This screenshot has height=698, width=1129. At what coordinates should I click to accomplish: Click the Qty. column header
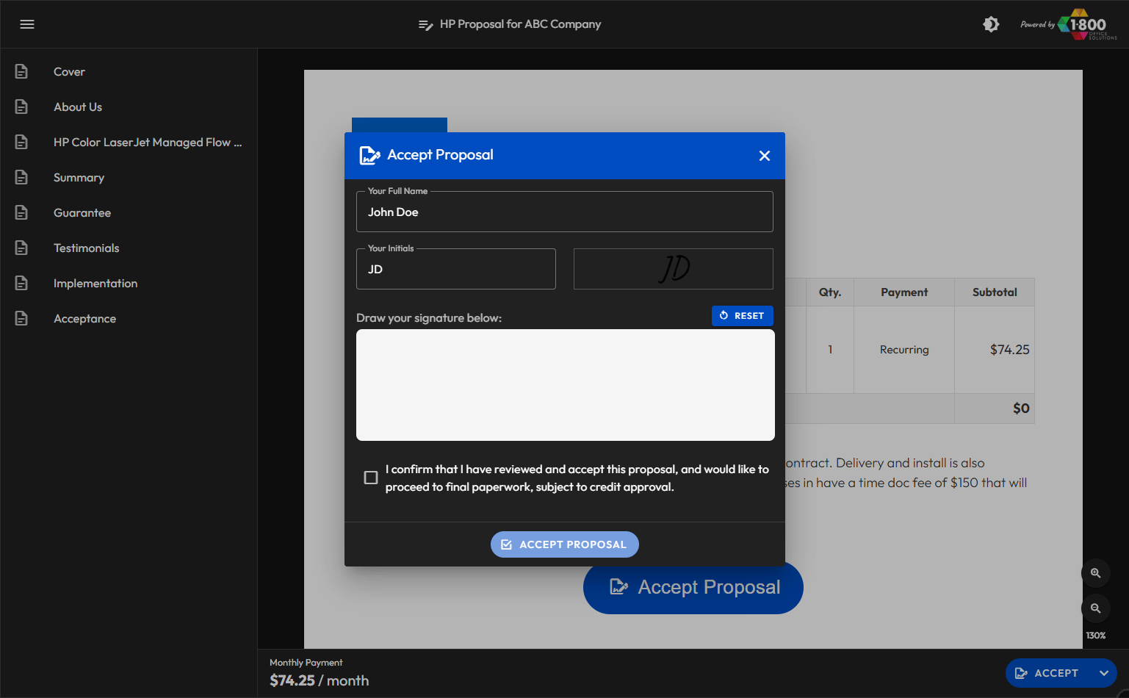830,292
